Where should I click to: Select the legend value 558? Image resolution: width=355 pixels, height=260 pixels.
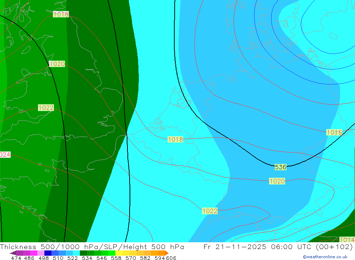pyautogui.click(x=116, y=258)
